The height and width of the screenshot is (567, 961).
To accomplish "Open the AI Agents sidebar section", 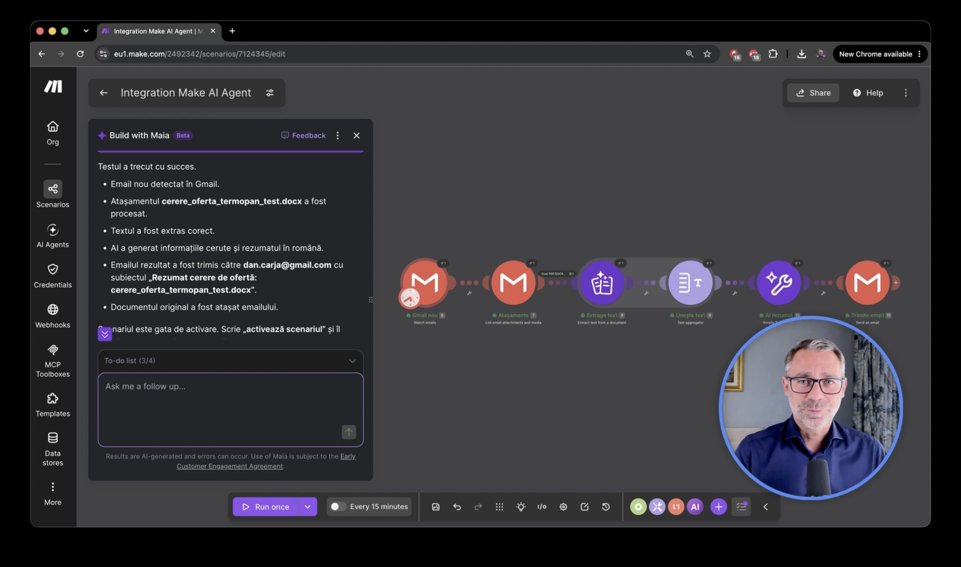I will pos(53,236).
